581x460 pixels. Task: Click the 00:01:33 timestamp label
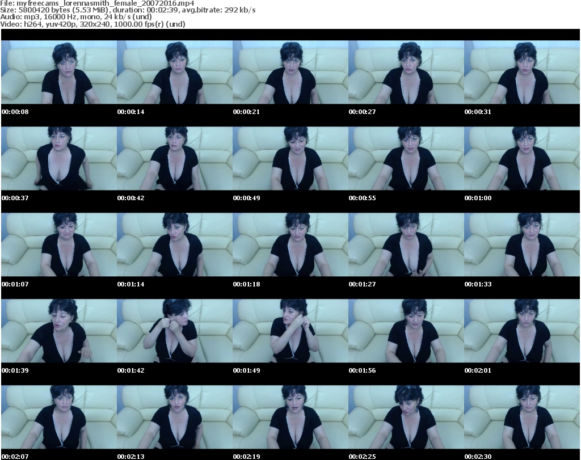[x=478, y=284]
